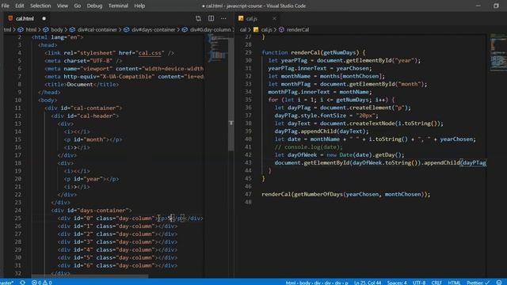
Task: Restore down the VS Code window
Action: (x=496, y=6)
